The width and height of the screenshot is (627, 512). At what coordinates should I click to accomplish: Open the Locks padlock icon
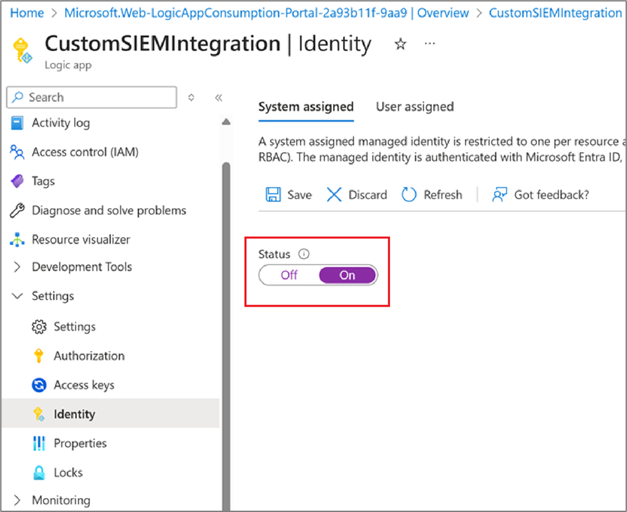point(39,472)
